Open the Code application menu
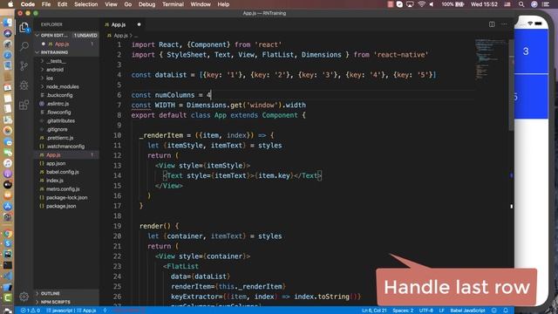558x314 pixels. click(27, 4)
